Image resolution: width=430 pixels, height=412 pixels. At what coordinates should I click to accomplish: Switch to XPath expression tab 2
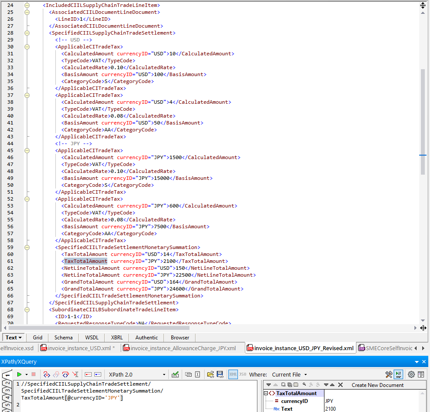pos(7,383)
